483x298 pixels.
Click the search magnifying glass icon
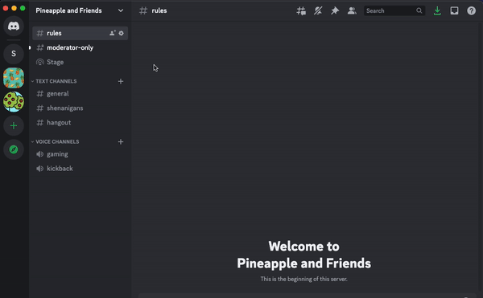coord(419,10)
